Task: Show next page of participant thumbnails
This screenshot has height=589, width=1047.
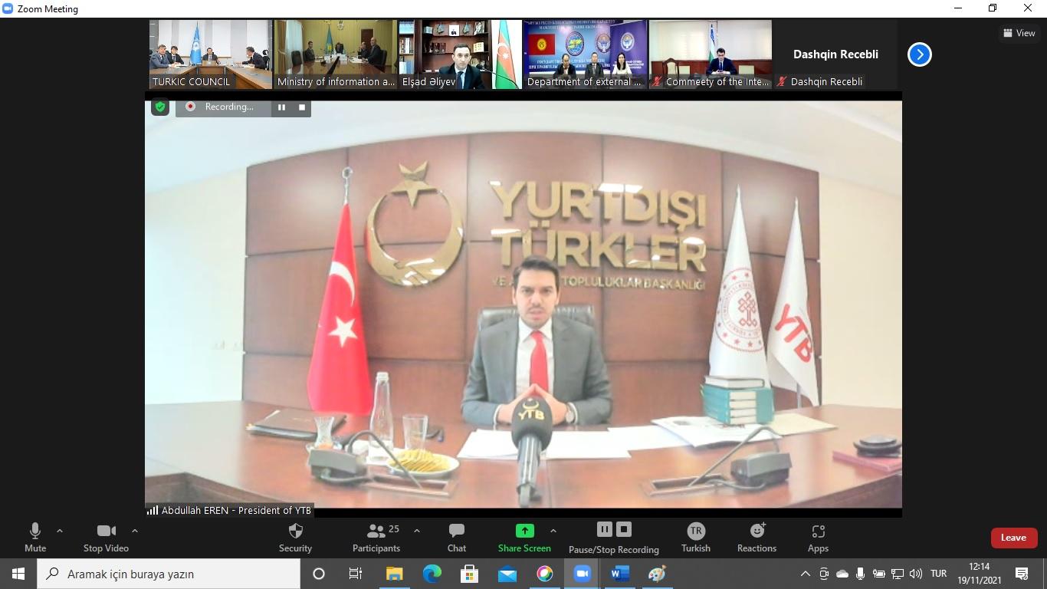Action: (919, 54)
